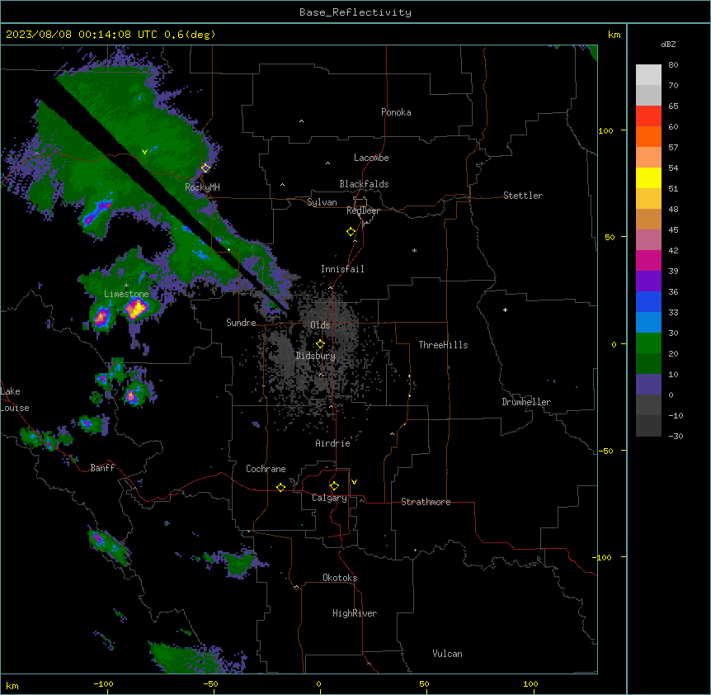Click the Drumheller city label
This screenshot has width=711, height=695.
pos(526,402)
